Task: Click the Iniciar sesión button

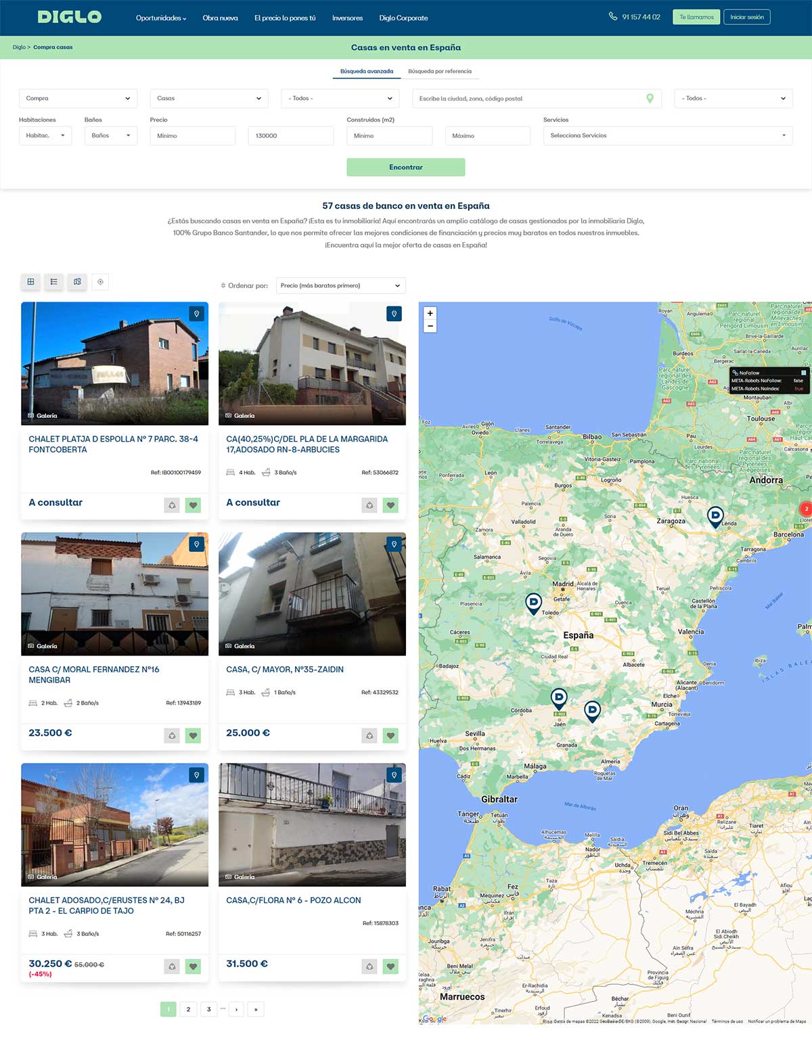Action: [746, 18]
